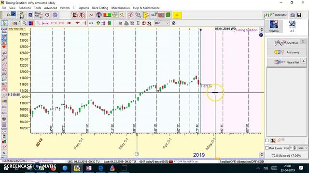Click the red-green color bar icon

107,15
